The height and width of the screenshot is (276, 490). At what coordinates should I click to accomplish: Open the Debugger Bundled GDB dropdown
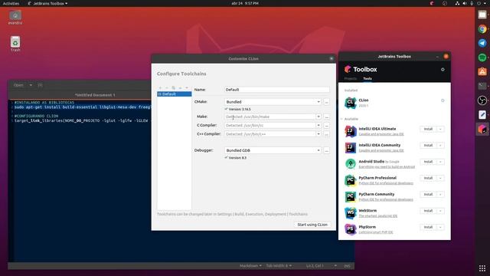pos(273,150)
